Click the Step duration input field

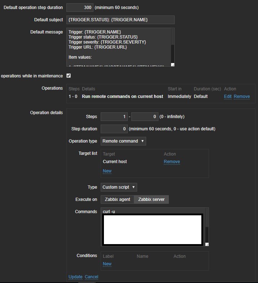click(x=114, y=129)
